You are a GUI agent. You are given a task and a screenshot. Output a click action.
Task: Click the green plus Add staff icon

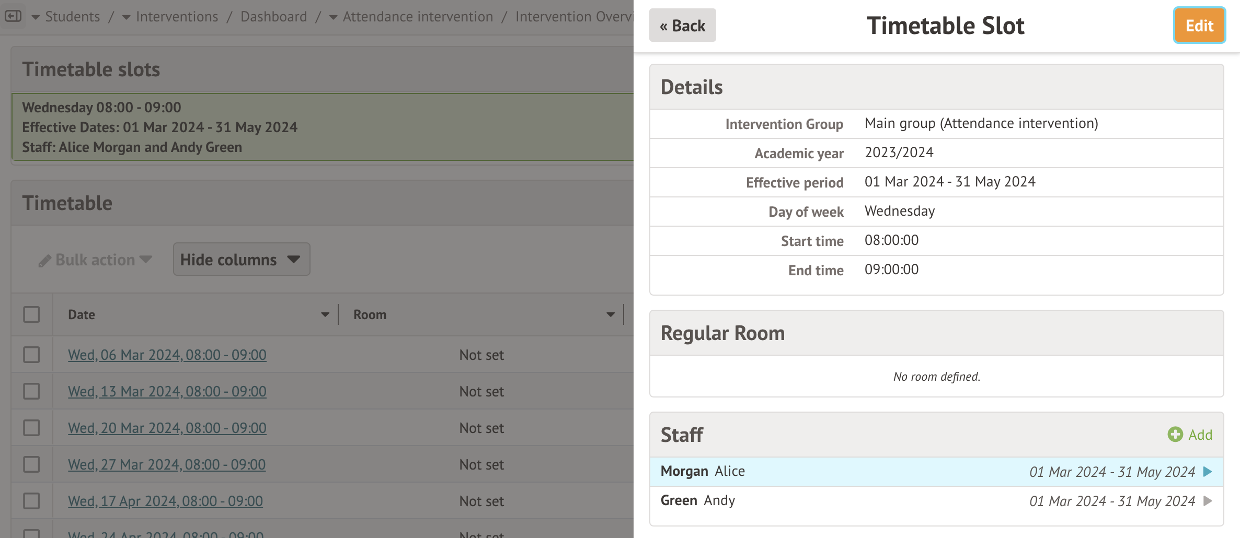pos(1175,435)
